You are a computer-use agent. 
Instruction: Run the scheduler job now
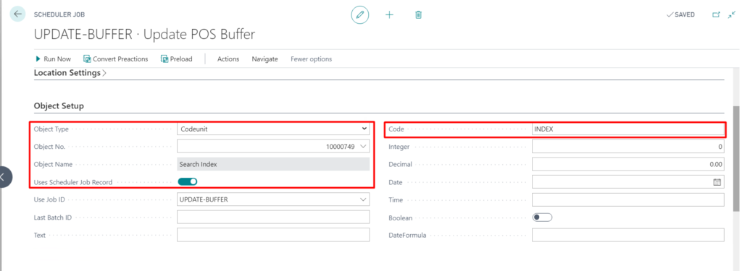(x=53, y=59)
